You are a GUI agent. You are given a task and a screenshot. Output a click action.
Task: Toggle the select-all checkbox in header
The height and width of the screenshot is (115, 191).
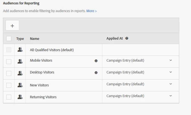[9, 39]
